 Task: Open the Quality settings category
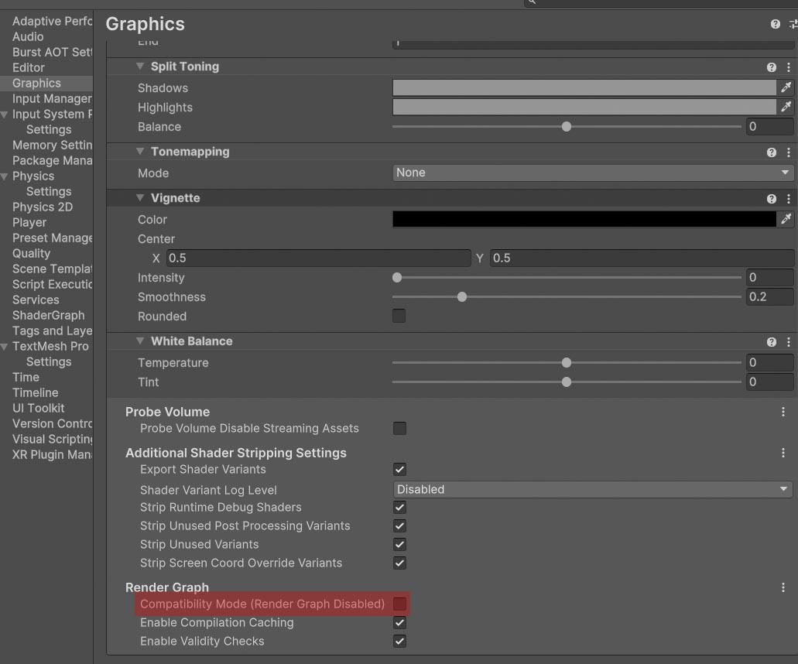31,253
